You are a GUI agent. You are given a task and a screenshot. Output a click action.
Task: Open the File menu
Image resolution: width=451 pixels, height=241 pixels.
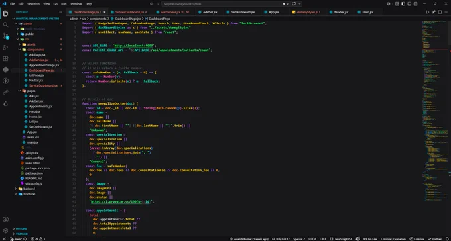(x=13, y=4)
